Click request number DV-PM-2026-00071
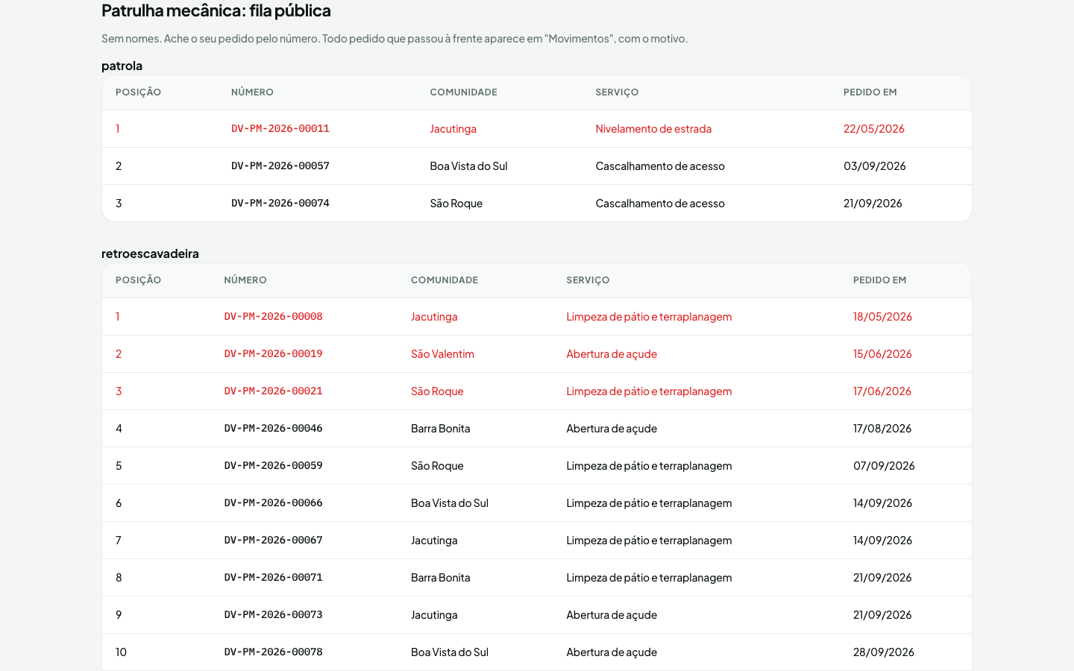Viewport: 1074px width, 671px height. tap(274, 577)
